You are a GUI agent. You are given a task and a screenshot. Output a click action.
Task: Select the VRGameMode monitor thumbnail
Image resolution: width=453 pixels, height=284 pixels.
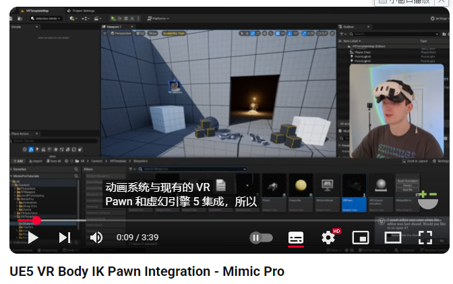tap(328, 192)
